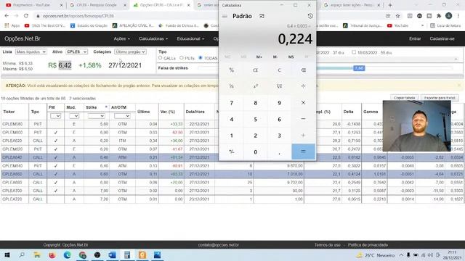Open File Explorer from the taskbar
The height and width of the screenshot is (261, 465).
pos(37,254)
